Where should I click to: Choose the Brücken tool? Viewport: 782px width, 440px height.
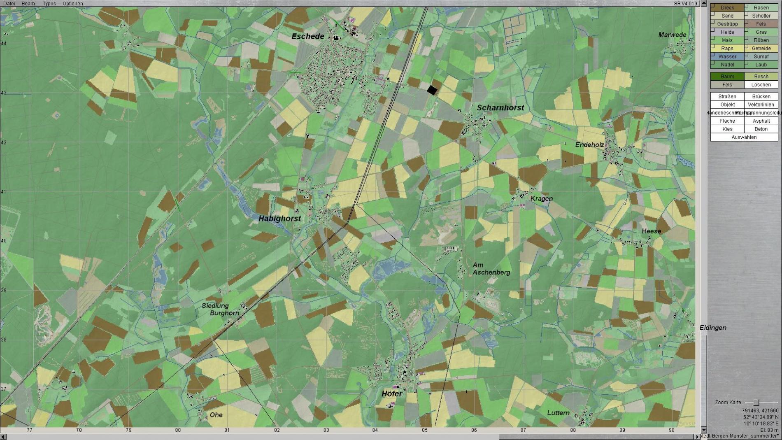click(x=761, y=96)
